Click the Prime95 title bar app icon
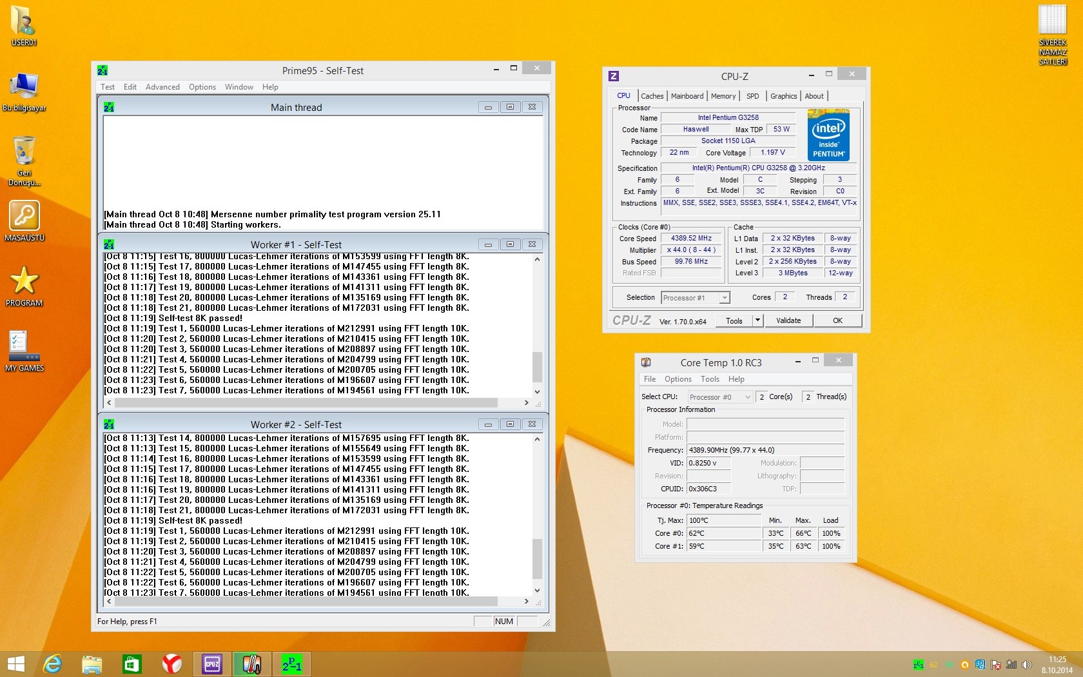1083x677 pixels. tap(102, 70)
